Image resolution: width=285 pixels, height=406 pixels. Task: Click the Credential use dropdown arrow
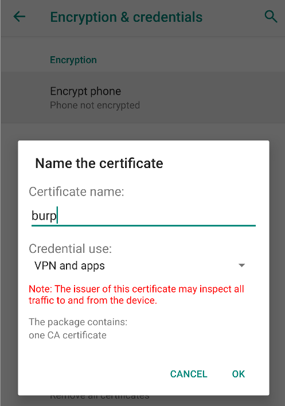(241, 266)
